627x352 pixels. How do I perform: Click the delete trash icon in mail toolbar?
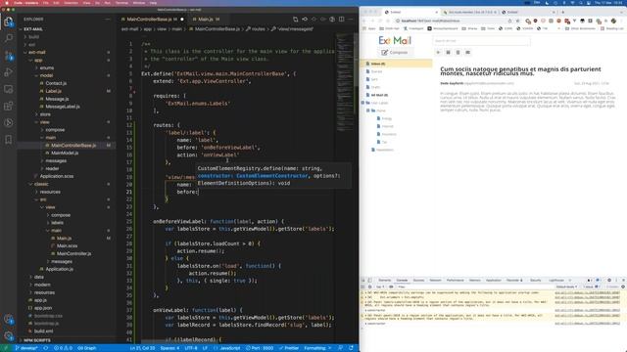tap(458, 52)
